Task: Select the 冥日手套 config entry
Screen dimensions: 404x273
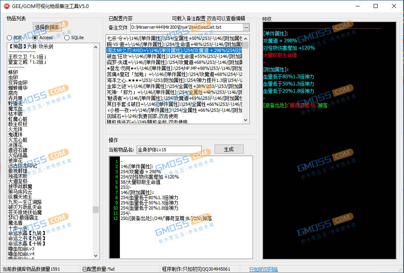Action: [x=175, y=104]
